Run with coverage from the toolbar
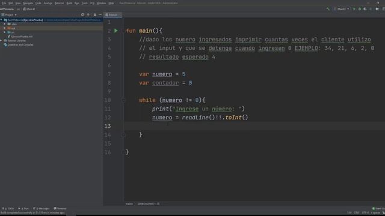The image size is (385, 216). coord(365,9)
